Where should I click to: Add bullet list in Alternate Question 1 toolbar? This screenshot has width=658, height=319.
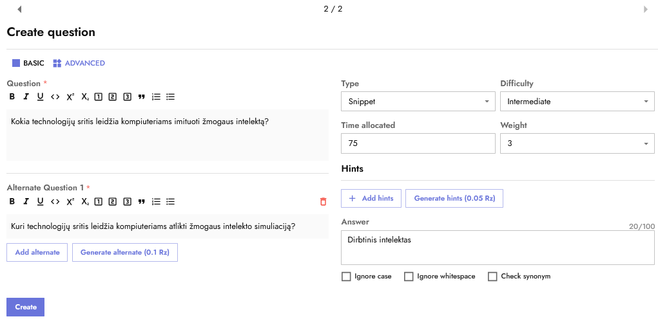pyautogui.click(x=171, y=201)
